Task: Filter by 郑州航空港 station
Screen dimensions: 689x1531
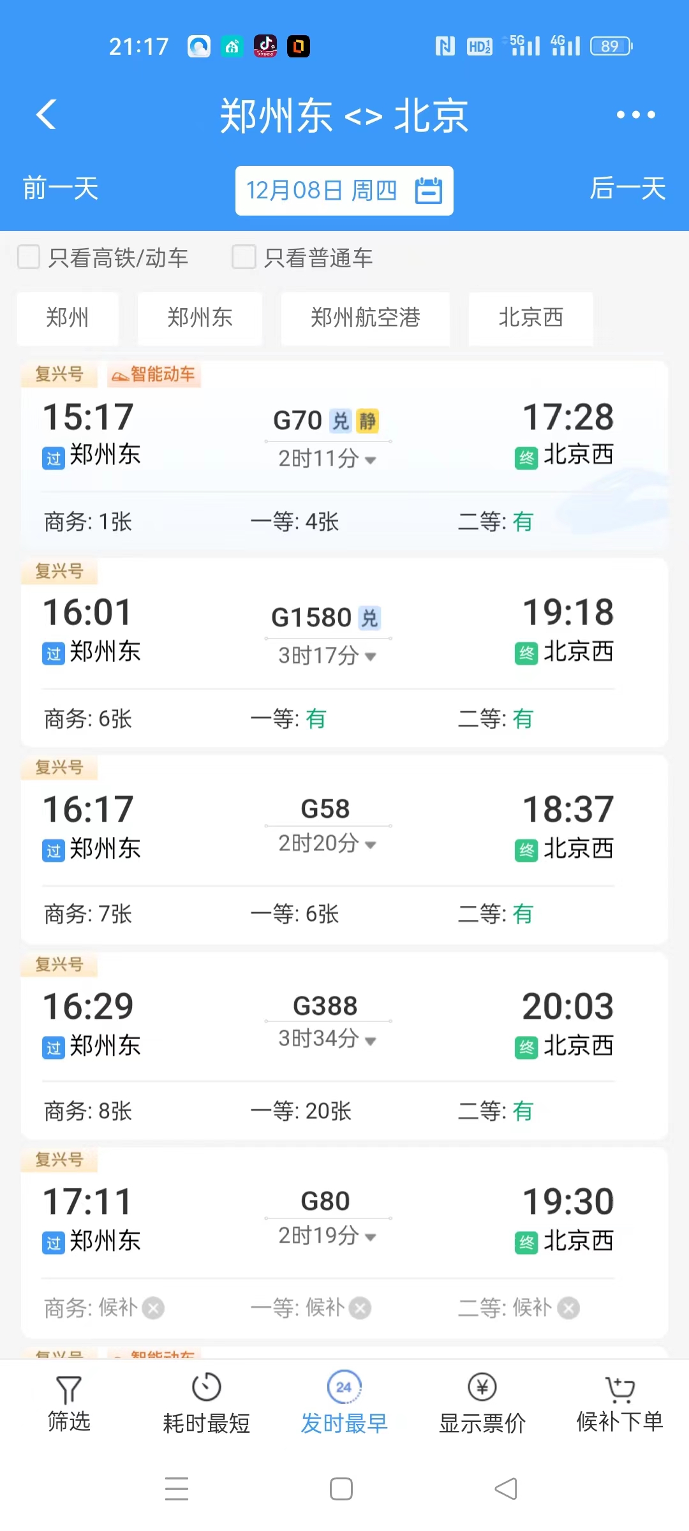Action: point(365,318)
